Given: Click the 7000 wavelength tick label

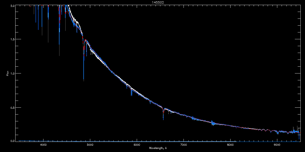Looking at the screenshot, I should (184, 145).
